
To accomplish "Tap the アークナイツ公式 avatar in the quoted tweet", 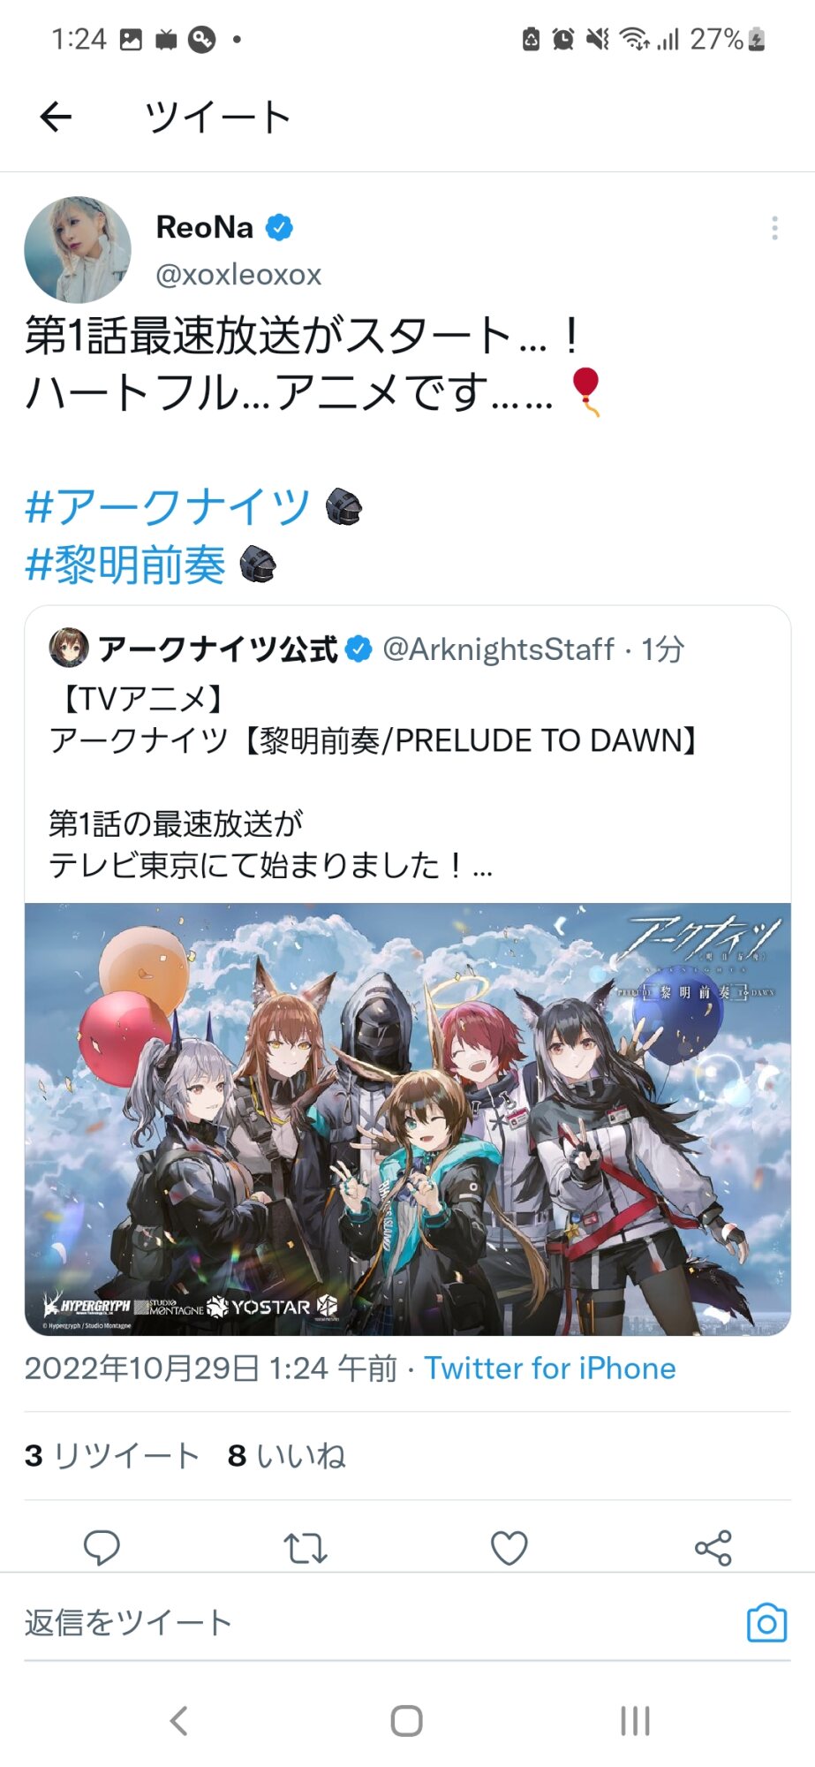I will tap(68, 648).
